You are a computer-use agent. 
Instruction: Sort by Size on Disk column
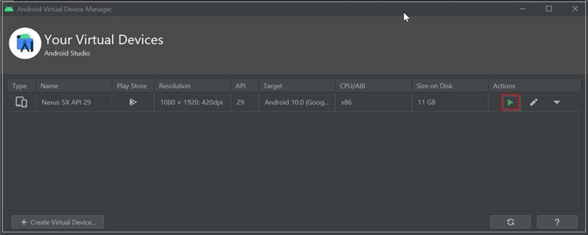[x=434, y=86]
